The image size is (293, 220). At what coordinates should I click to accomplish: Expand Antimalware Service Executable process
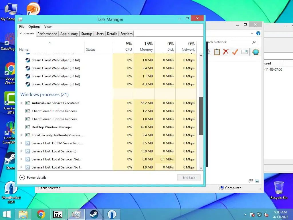[21, 103]
